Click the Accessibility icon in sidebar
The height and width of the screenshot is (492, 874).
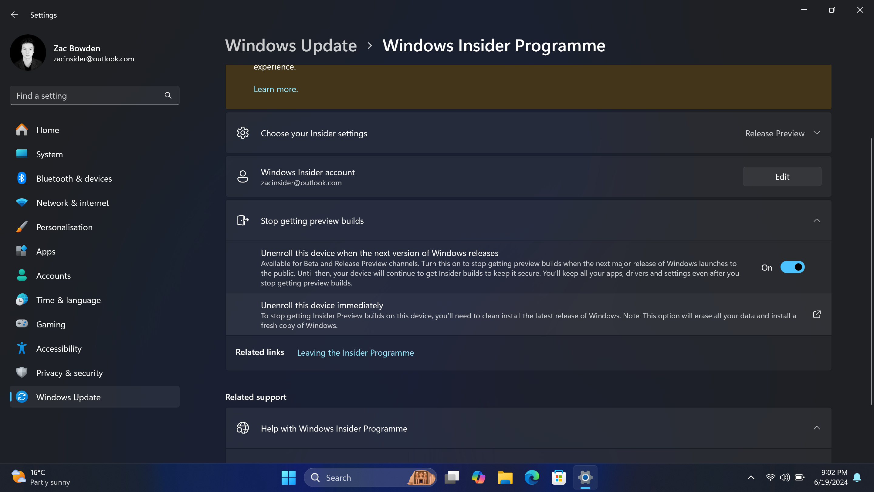click(22, 348)
